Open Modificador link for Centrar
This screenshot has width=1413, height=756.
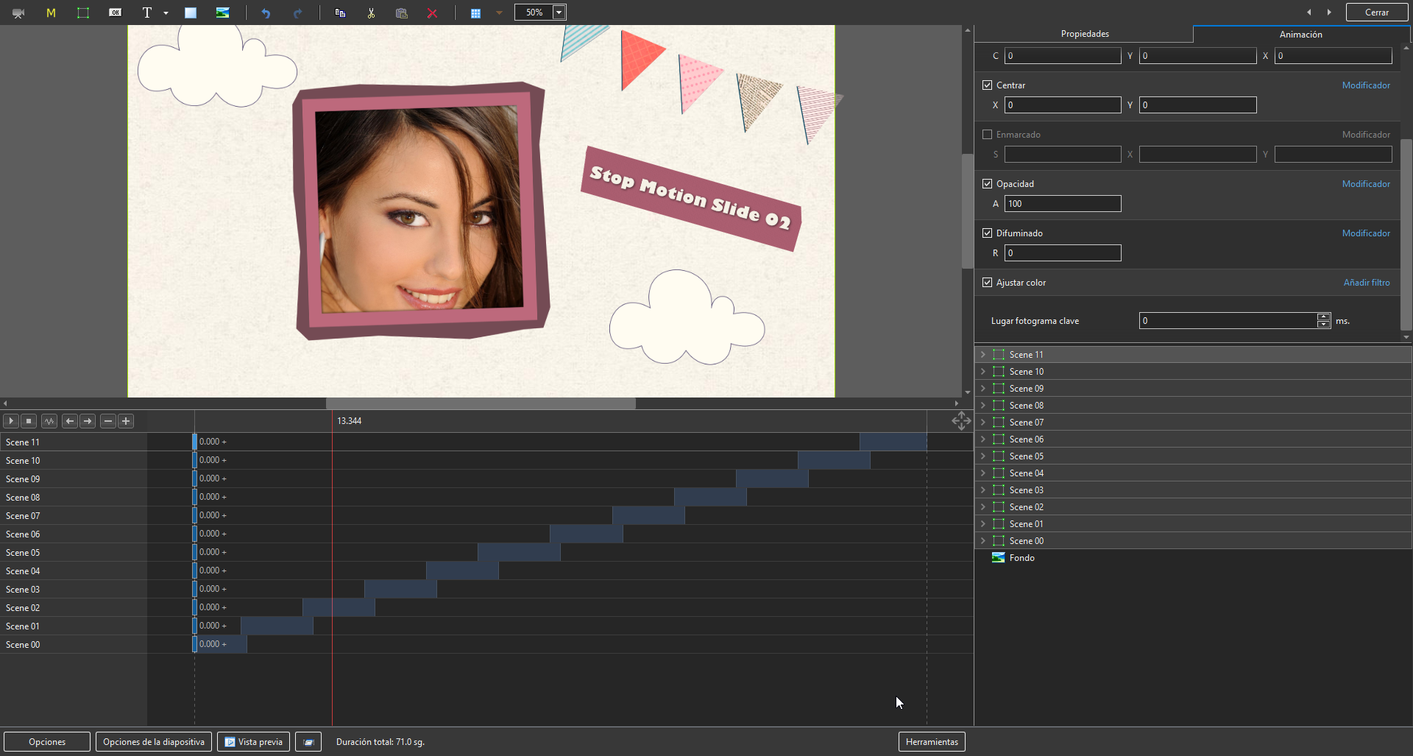[1366, 85]
